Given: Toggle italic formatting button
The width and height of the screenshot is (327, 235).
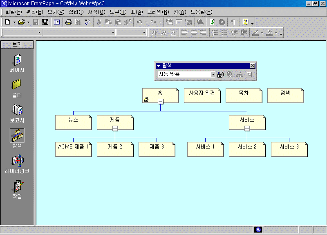Looking at the screenshot, I should coord(163,33).
